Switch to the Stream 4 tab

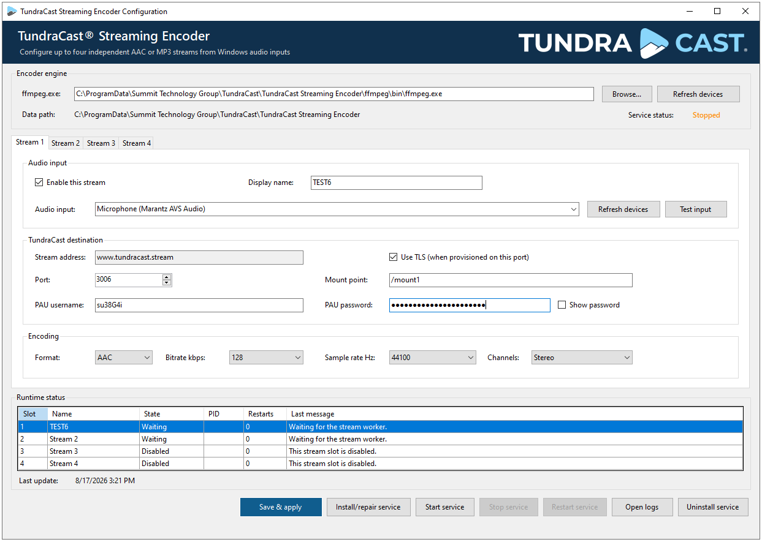(x=137, y=143)
